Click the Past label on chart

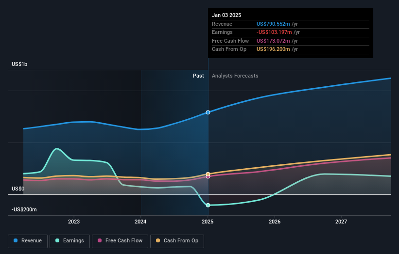tap(198, 76)
